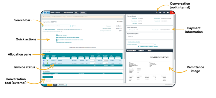Go to last page of remittance viewer
This screenshot has height=98, width=216.
coord(153,51)
